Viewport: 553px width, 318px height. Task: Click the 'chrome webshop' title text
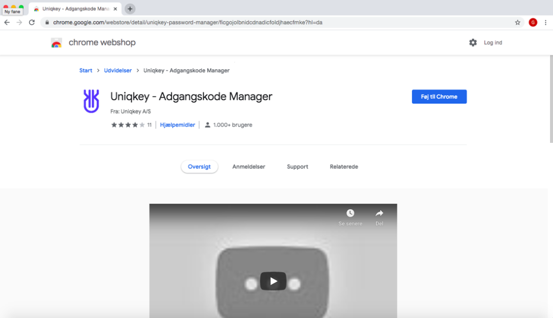pos(102,43)
